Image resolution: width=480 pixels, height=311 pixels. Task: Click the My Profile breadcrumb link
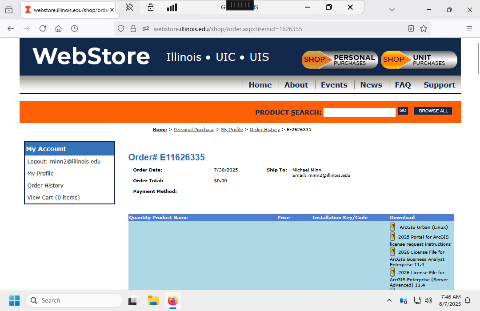(232, 129)
